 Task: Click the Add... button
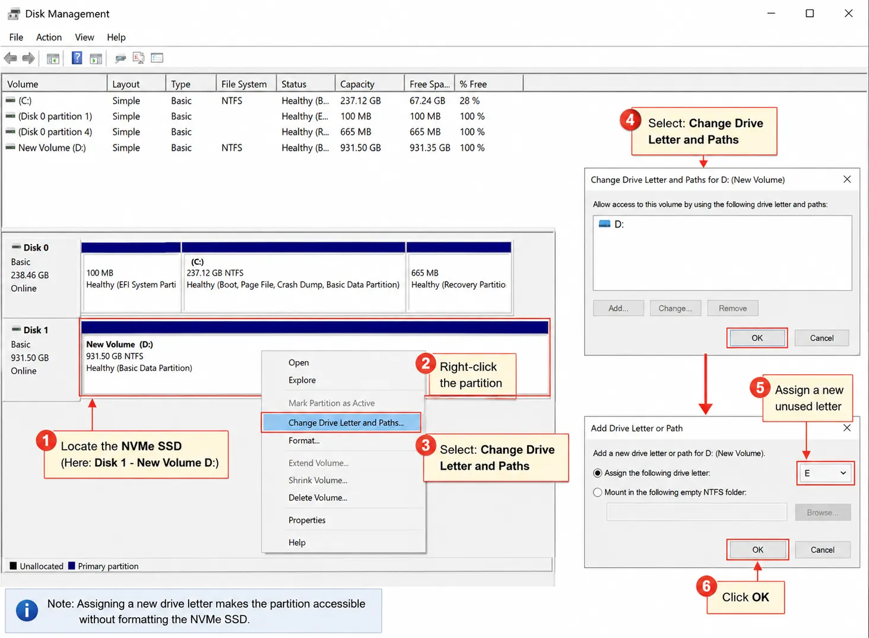point(618,308)
